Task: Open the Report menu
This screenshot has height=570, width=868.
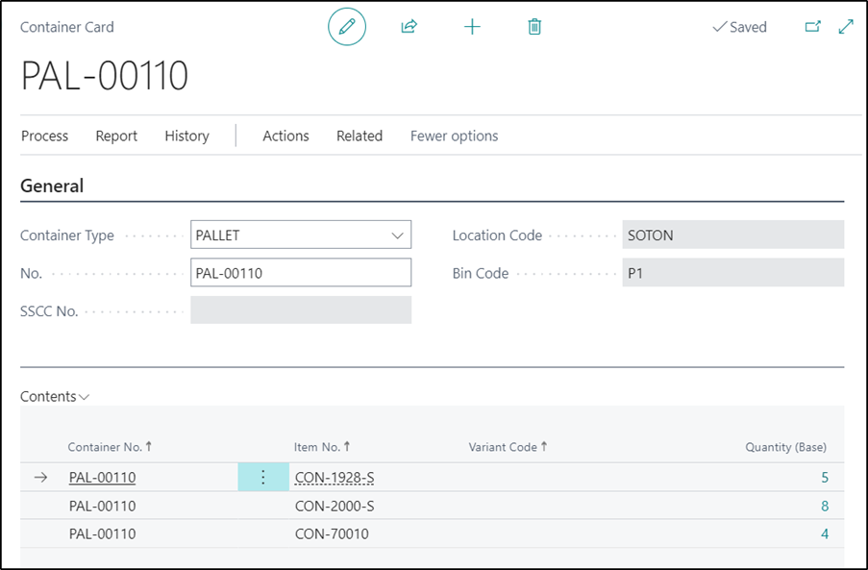Action: coord(116,136)
